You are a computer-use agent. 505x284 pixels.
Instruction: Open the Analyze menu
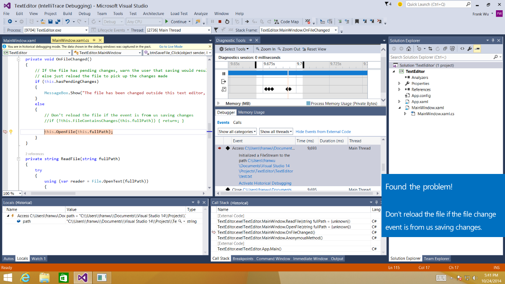(x=201, y=13)
